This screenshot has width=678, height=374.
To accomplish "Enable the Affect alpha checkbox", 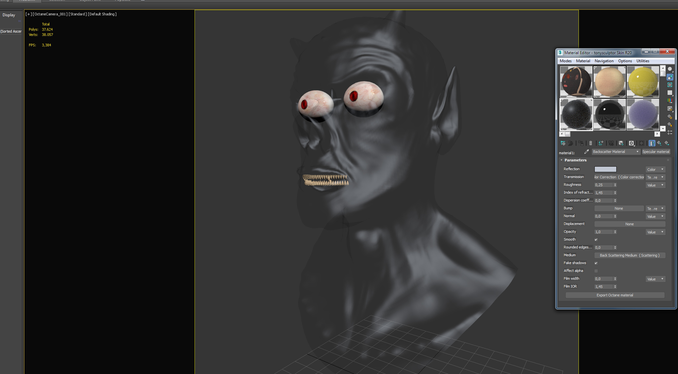I will tap(596, 271).
